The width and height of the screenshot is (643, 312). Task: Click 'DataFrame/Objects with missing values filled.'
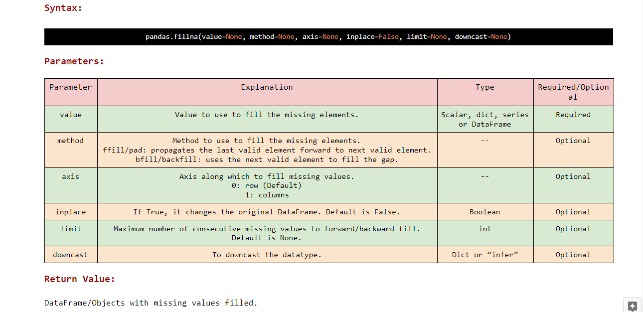151,303
